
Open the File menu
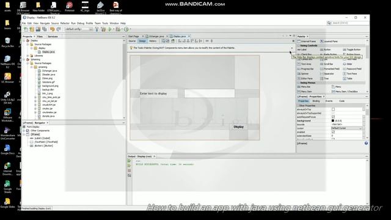pos(24,23)
